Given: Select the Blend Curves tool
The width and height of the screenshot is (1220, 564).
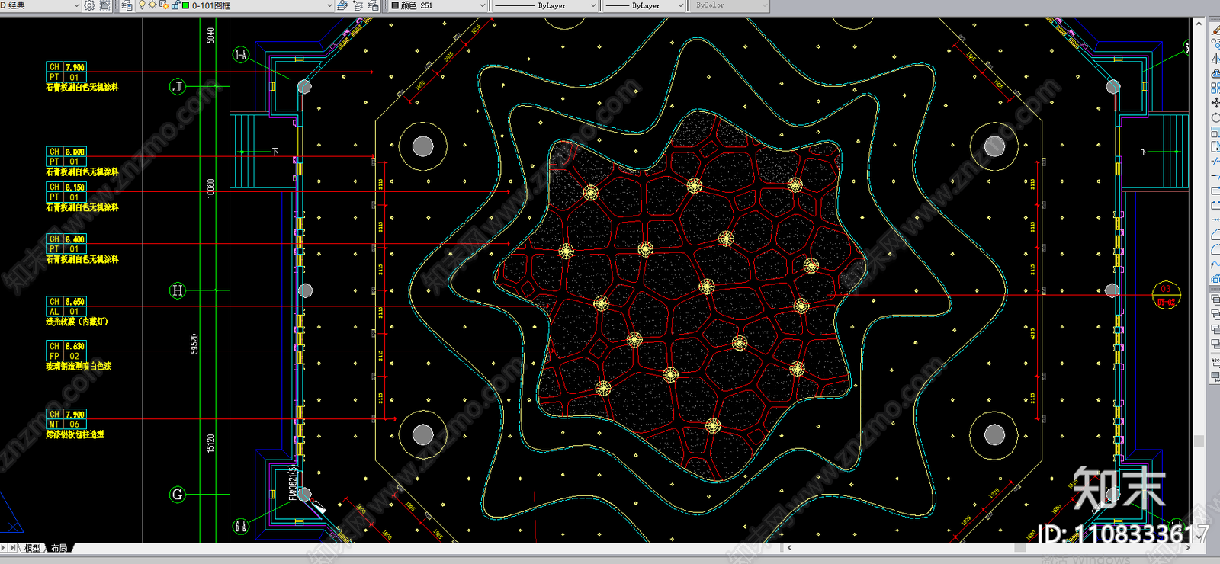Looking at the screenshot, I should [1215, 263].
